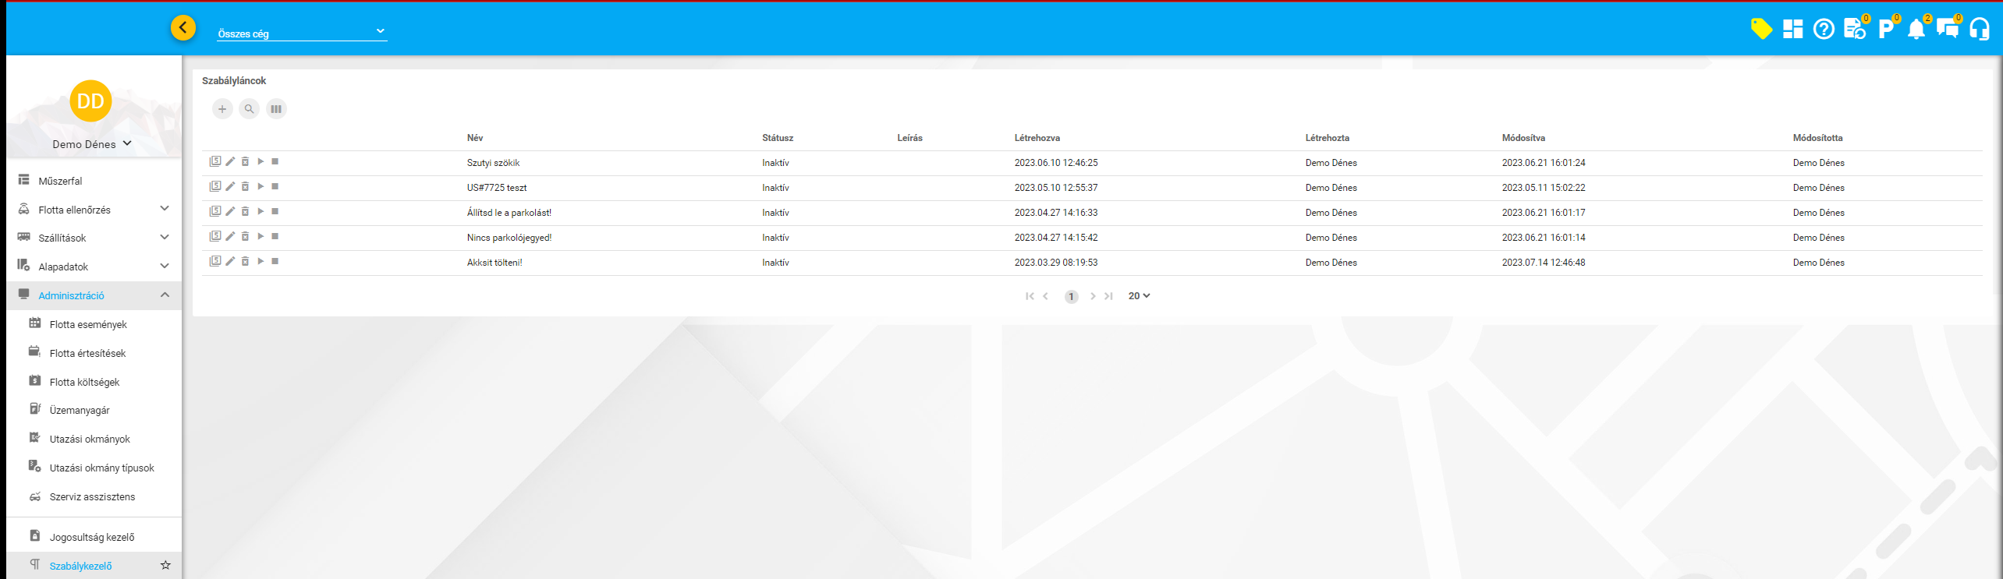
Task: Add a new rule chain with plus button
Action: pos(222,109)
